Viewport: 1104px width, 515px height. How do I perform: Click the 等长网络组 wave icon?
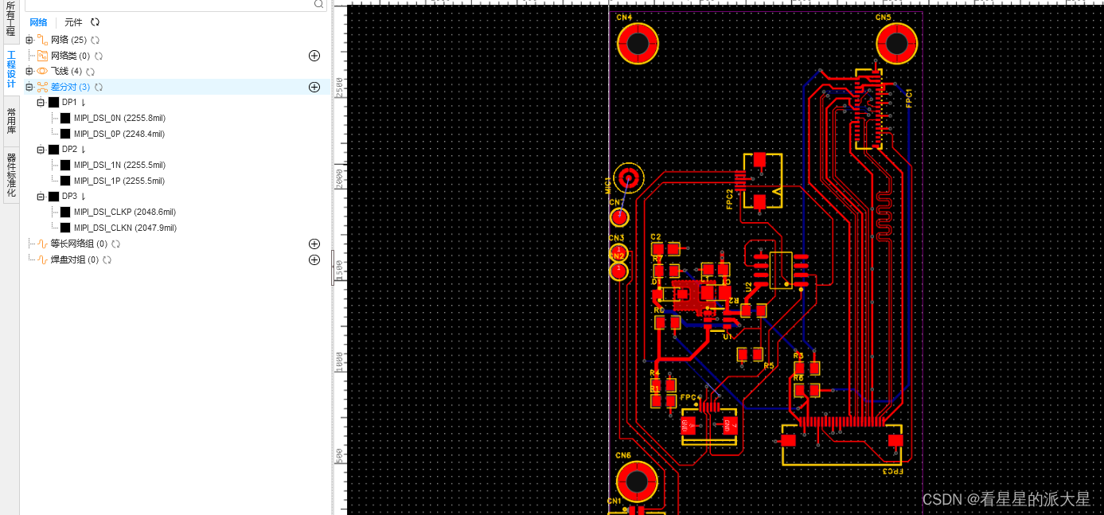click(43, 244)
